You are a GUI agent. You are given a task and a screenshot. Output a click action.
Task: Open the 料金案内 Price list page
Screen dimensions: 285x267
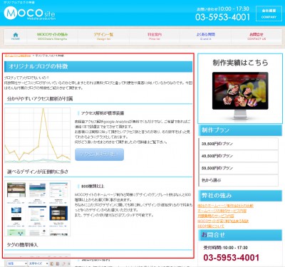pyautogui.click(x=155, y=36)
